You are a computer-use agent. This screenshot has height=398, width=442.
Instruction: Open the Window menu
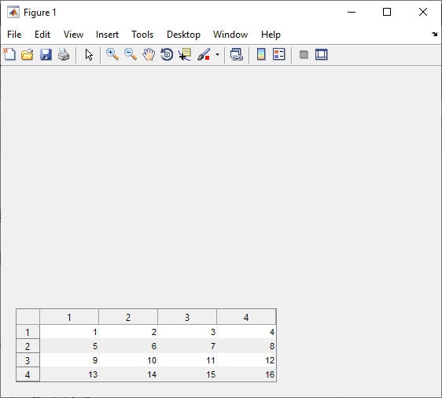coord(230,35)
